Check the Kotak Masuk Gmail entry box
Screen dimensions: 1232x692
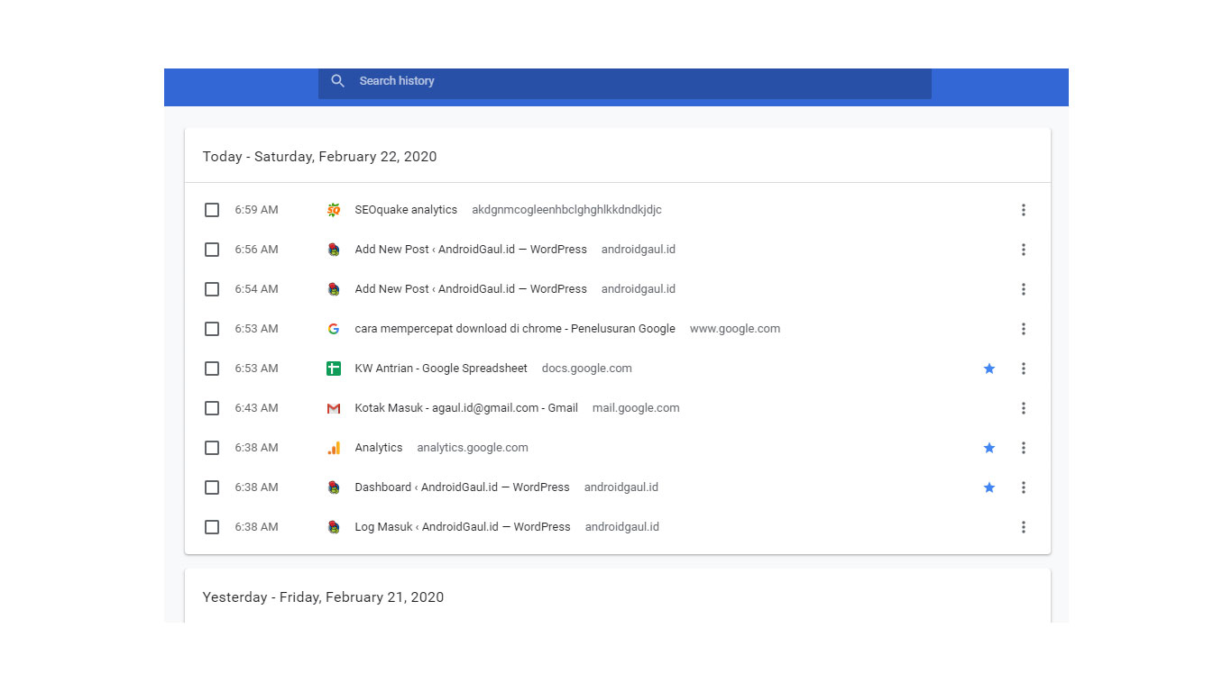click(212, 408)
